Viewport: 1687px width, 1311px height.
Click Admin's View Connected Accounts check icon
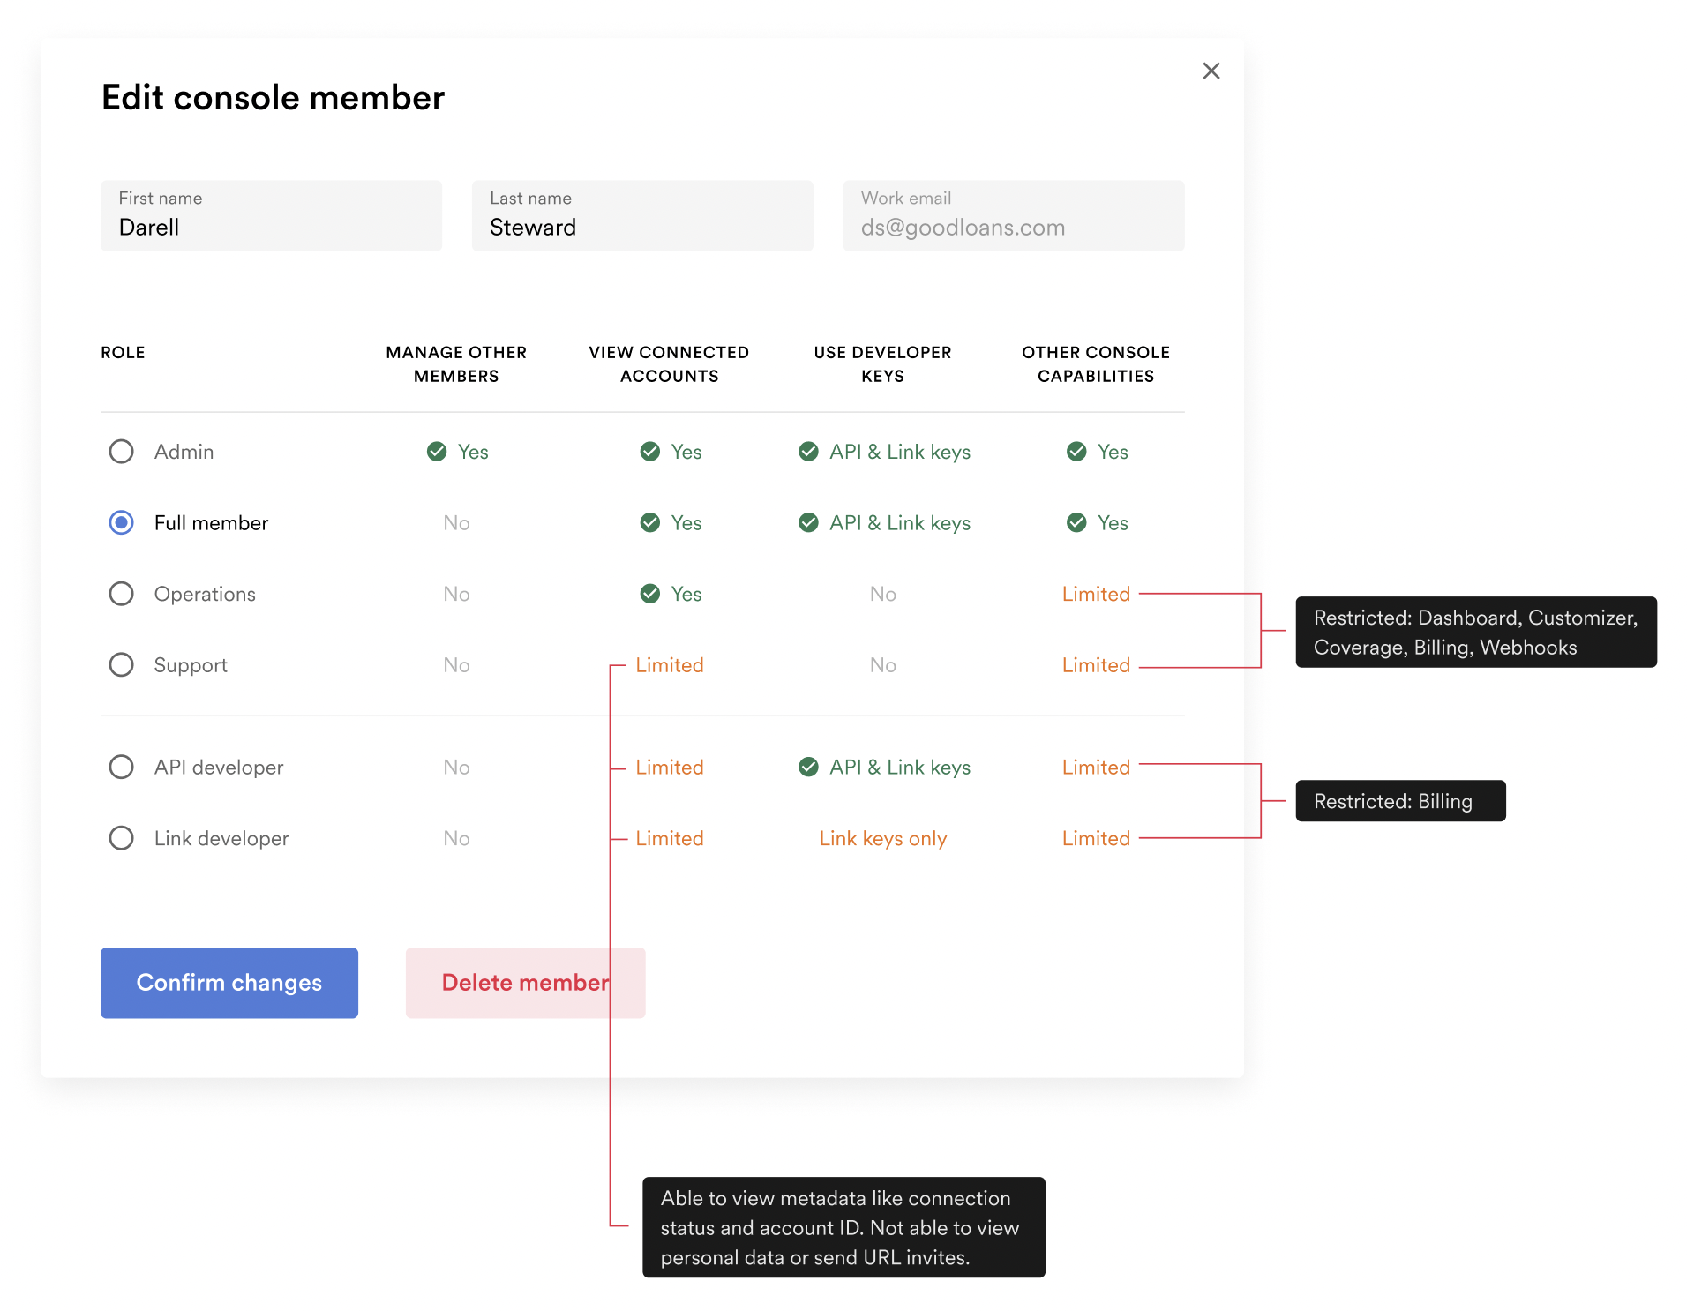650,452
